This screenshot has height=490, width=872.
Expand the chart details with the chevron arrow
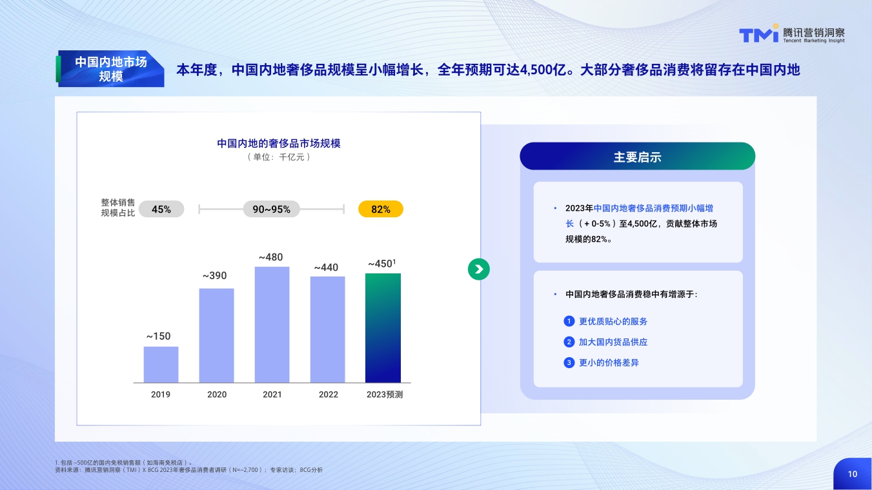479,269
